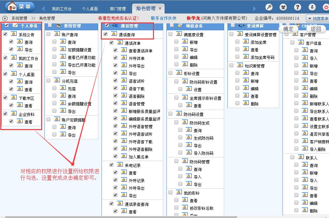Open help via question mark icon

pos(298,7)
